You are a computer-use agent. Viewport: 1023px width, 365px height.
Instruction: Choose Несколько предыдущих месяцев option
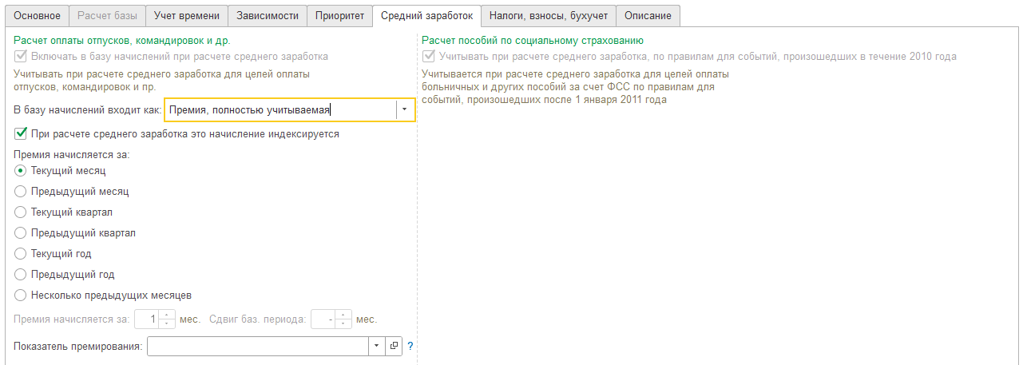[21, 295]
